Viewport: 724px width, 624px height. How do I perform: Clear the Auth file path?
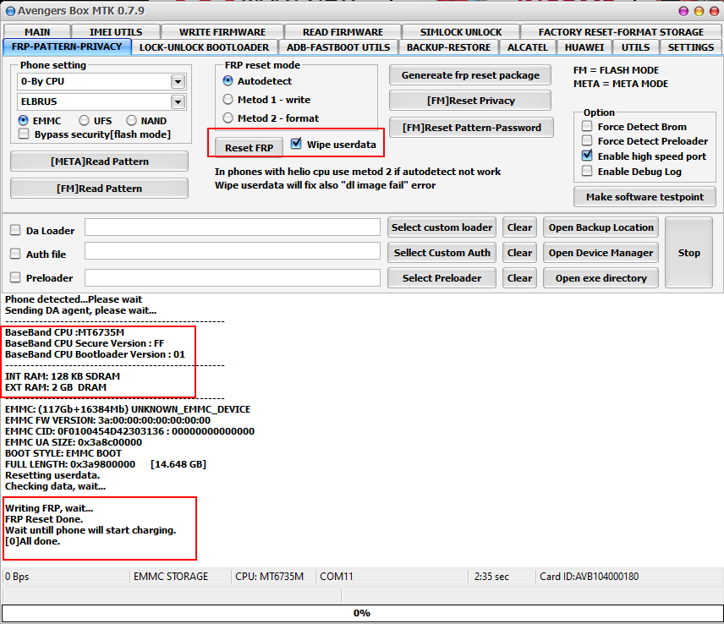pyautogui.click(x=519, y=253)
